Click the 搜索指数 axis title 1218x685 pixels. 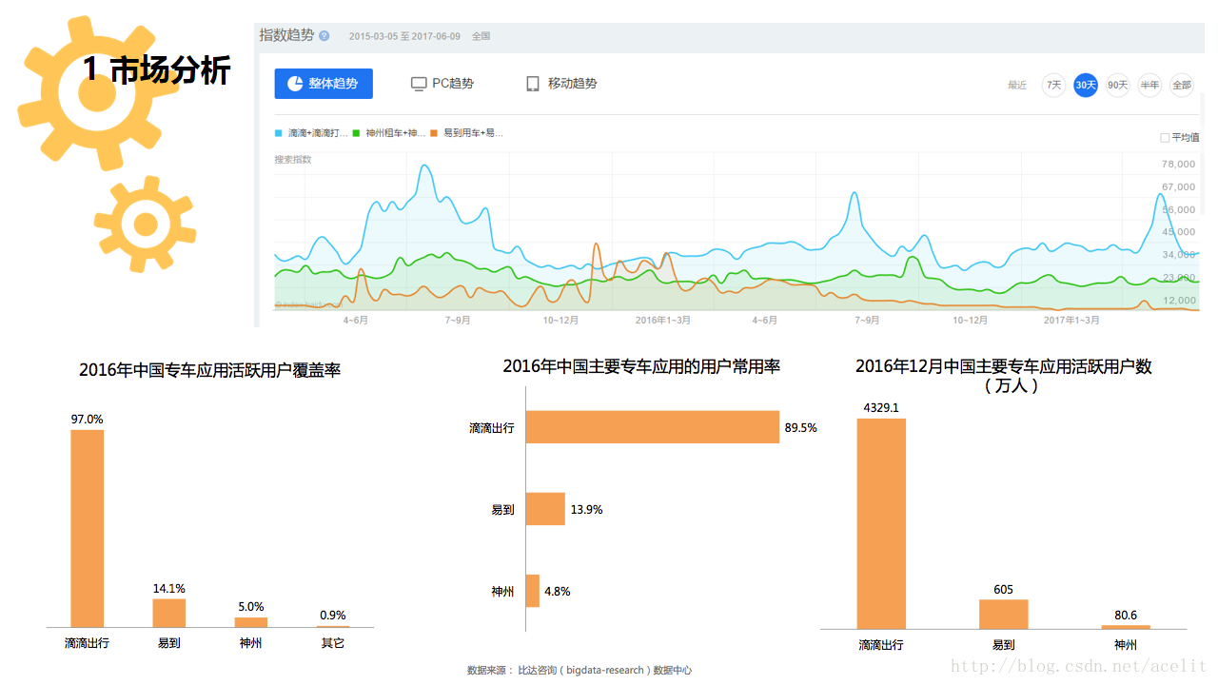pos(293,160)
